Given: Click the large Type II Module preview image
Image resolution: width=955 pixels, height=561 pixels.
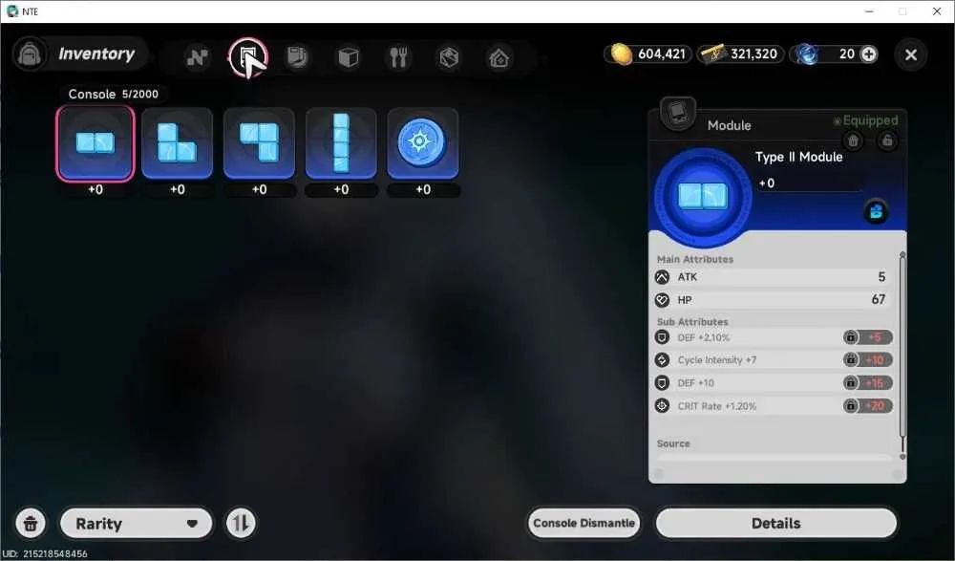Looking at the screenshot, I should [703, 197].
